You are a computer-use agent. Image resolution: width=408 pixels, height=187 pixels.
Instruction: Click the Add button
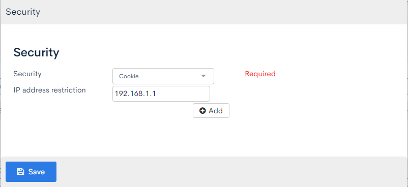tap(211, 111)
